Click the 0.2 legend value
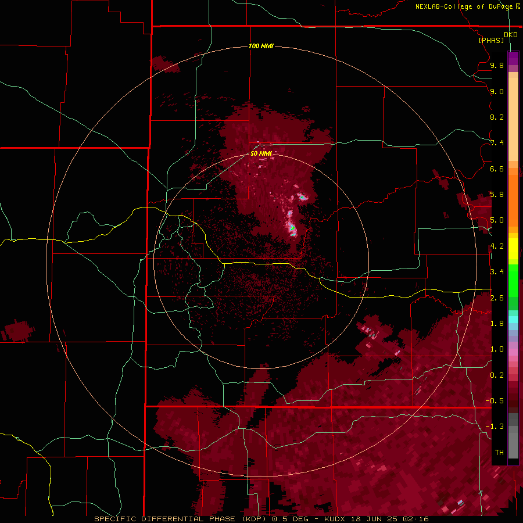Viewport: 523px width, 523px height. [x=497, y=375]
